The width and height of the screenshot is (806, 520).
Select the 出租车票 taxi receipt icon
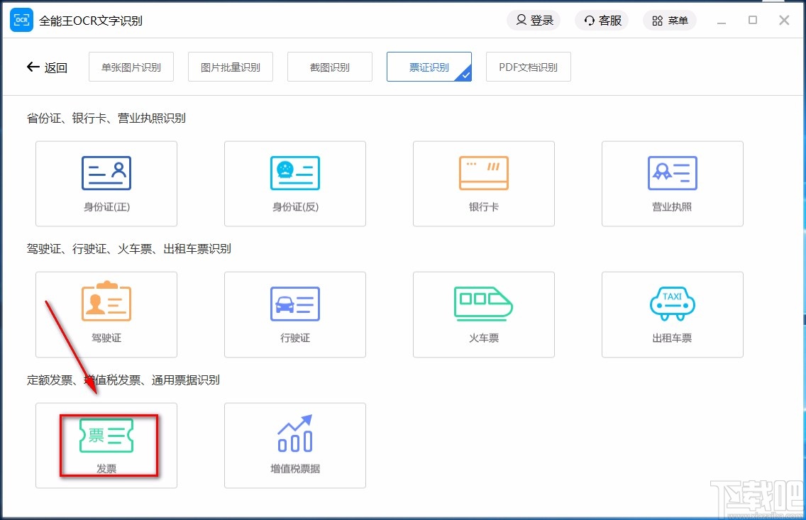pyautogui.click(x=672, y=314)
